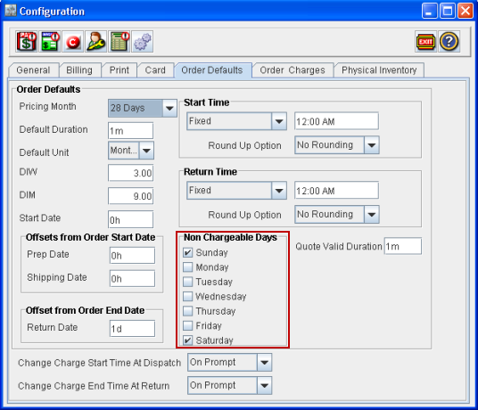Image resolution: width=478 pixels, height=410 pixels.
Task: Open Change Charge Start Time At Dispatch dropdown
Action: click(230, 362)
